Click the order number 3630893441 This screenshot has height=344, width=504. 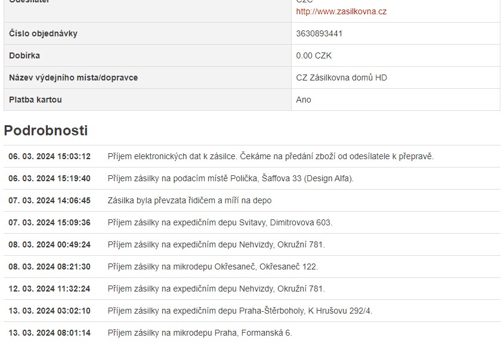(x=319, y=33)
